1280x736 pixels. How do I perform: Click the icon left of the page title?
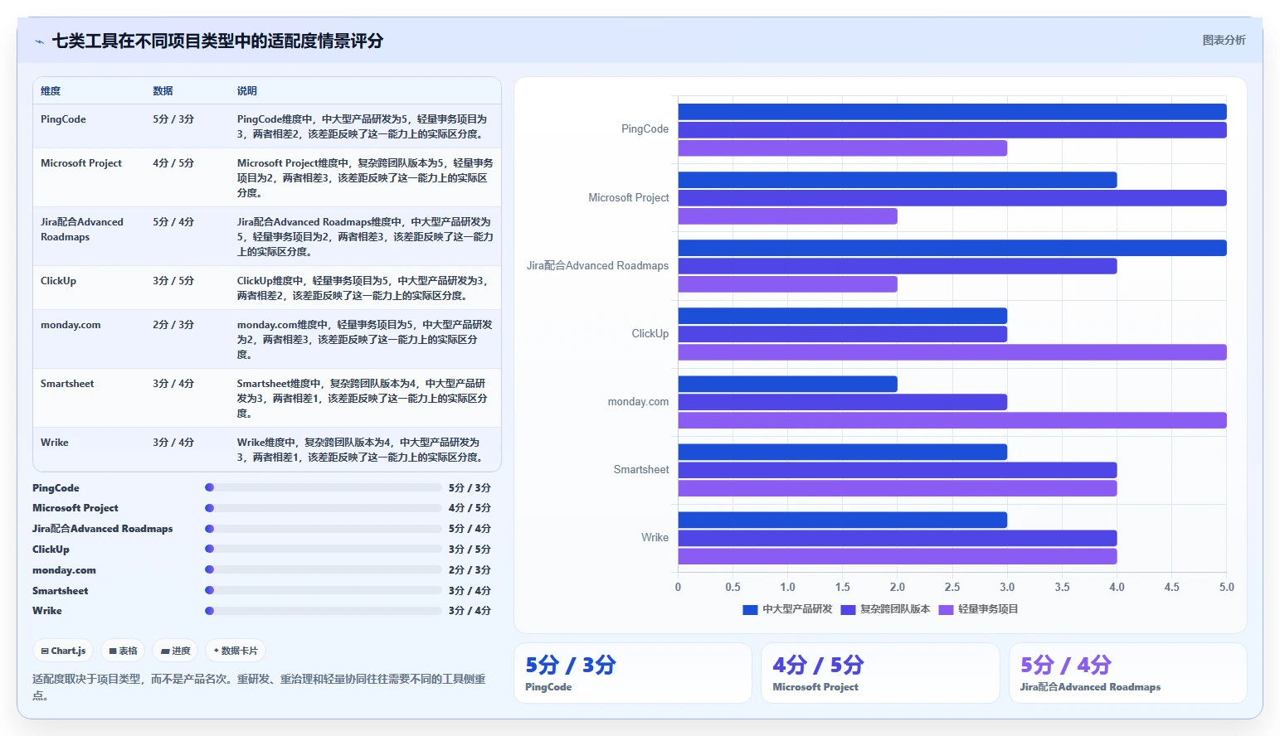tap(39, 41)
